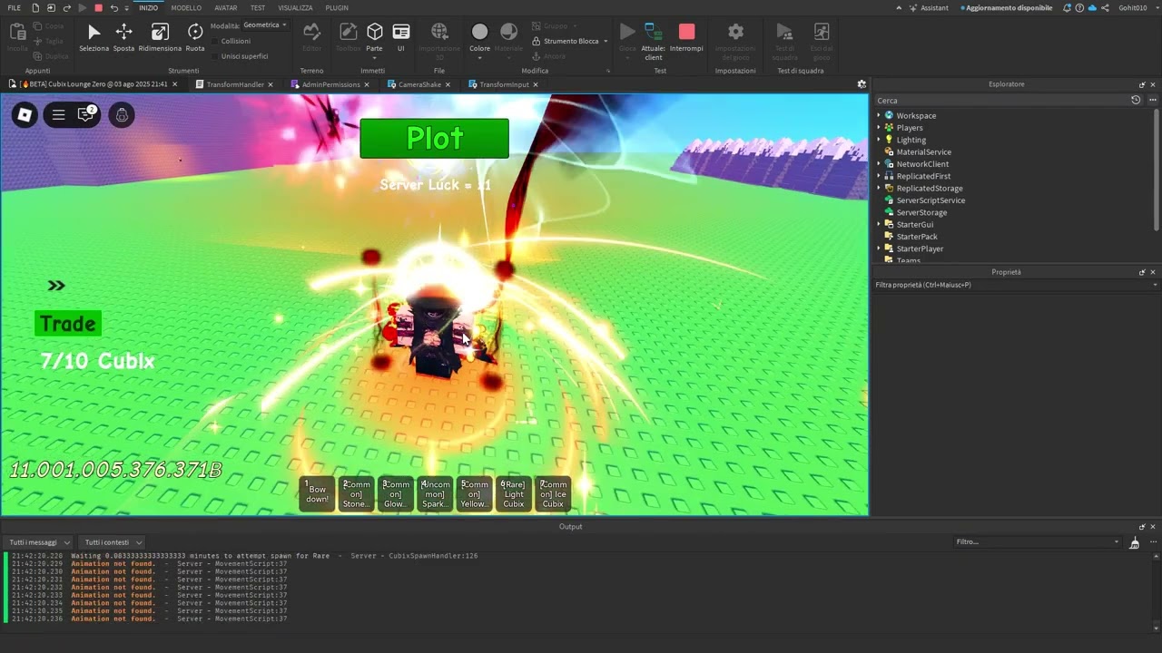Choose the Ridimensiona scale tool
The image size is (1162, 653).
160,37
